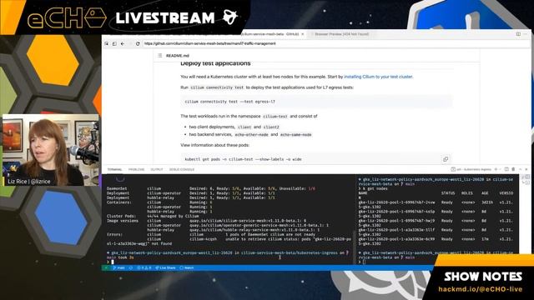Split the terminal panel
This screenshot has width=534, height=300.
[506, 169]
